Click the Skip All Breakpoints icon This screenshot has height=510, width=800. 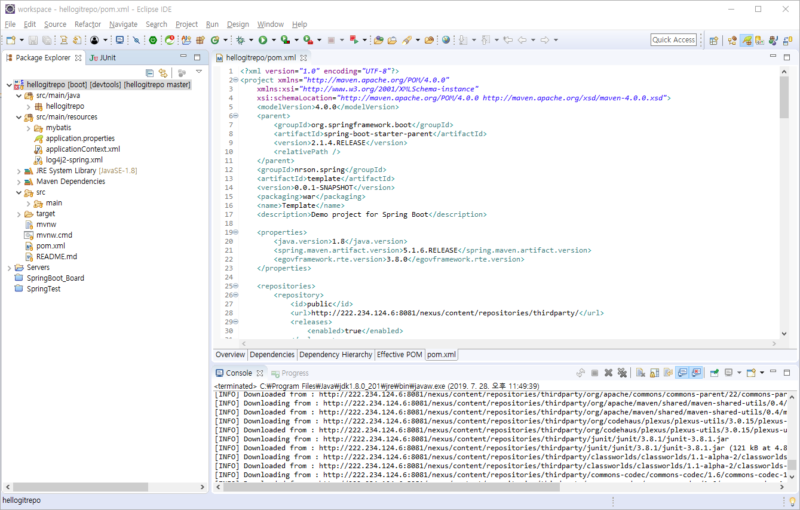[136, 40]
